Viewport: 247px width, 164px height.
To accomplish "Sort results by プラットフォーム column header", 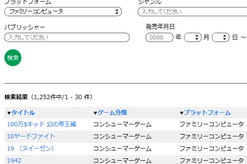I will tap(207, 113).
